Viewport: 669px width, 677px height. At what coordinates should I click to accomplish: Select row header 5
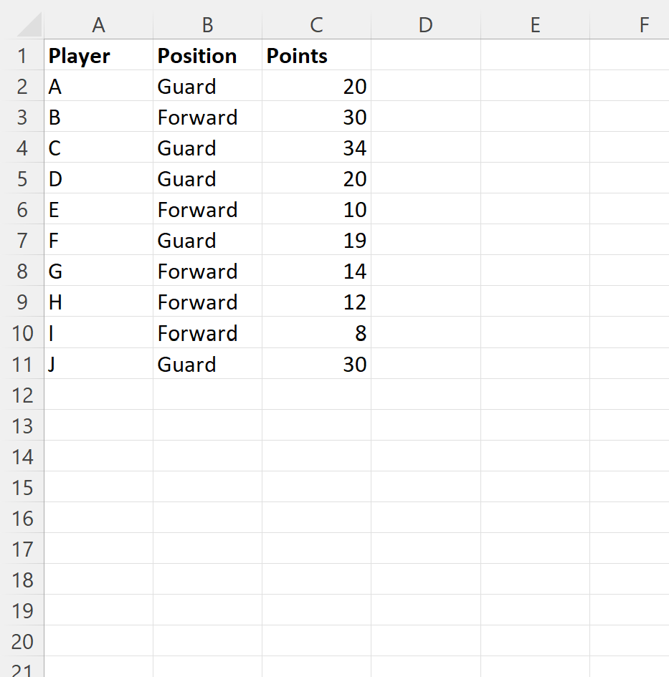tap(22, 178)
